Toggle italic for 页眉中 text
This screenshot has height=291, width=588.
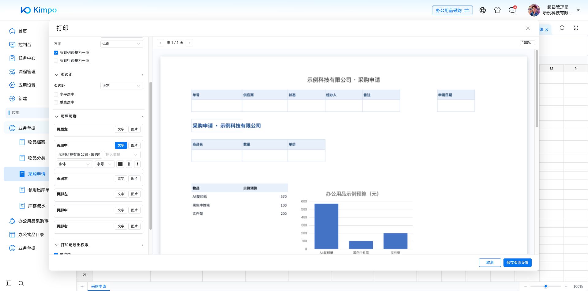[x=137, y=164]
